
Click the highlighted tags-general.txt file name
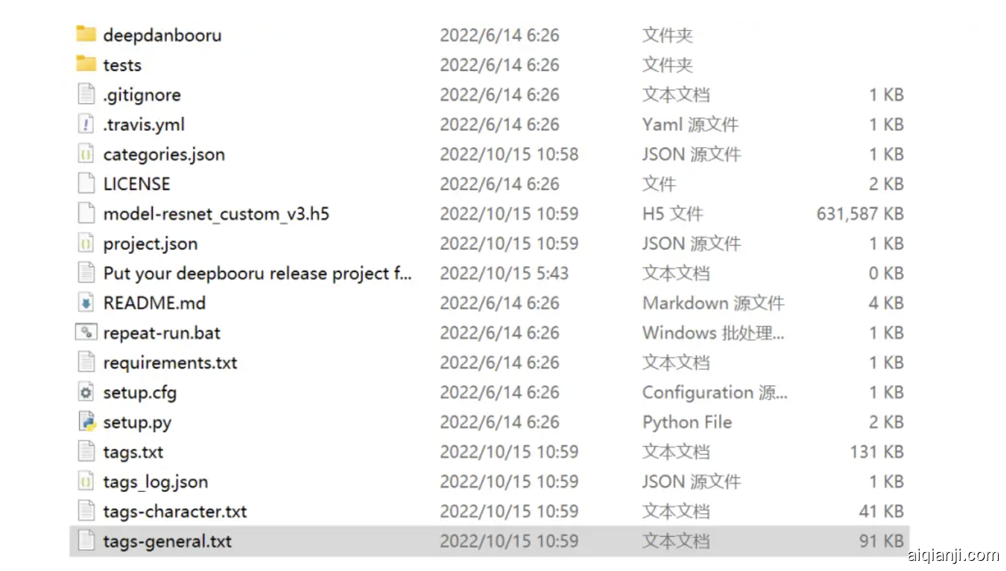point(167,542)
